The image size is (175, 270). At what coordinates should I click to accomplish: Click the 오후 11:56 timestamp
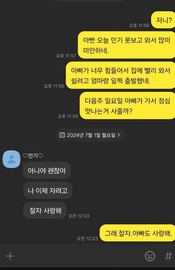point(139,26)
